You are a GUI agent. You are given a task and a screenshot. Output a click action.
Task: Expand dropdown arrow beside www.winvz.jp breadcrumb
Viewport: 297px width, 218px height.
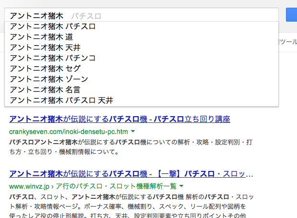click(181, 186)
